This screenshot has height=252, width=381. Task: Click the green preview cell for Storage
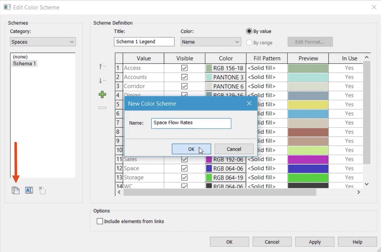(308, 177)
